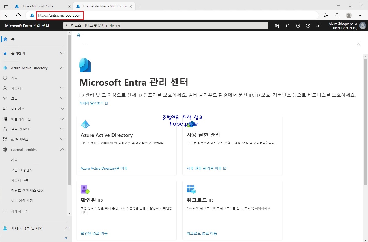Image resolution: width=368 pixels, height=242 pixels.
Task: Open 테넌트 간 액세스 설정 item
Action: [27, 191]
